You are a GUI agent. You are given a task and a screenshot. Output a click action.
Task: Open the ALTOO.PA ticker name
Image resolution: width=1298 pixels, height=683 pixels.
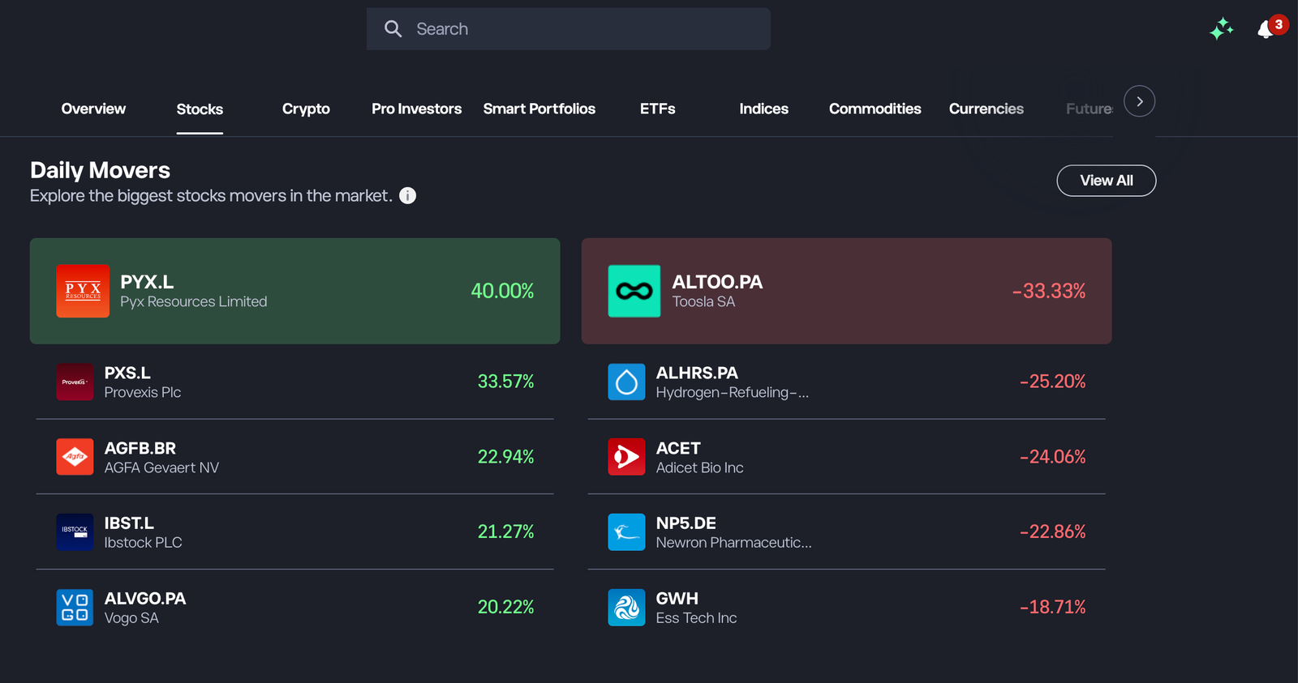(x=717, y=282)
